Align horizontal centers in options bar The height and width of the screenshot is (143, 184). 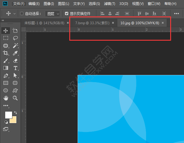click(110, 14)
